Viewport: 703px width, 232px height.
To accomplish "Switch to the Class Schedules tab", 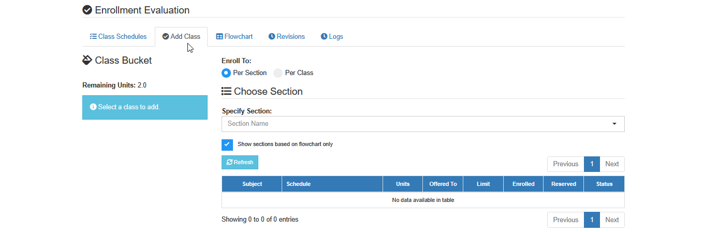I will (x=118, y=37).
